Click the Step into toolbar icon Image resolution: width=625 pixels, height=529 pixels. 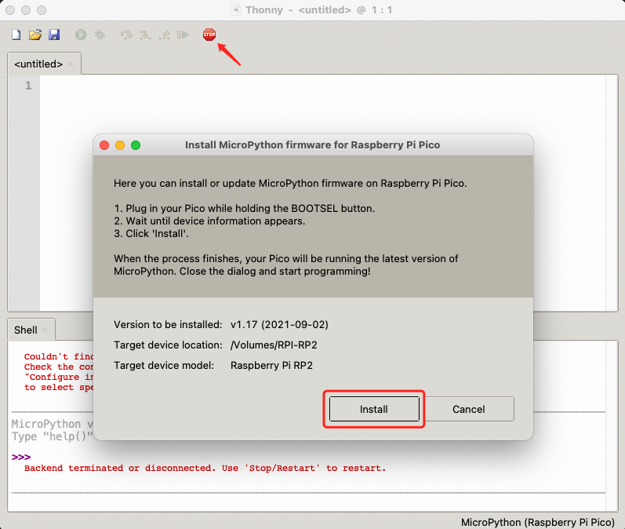coord(145,35)
